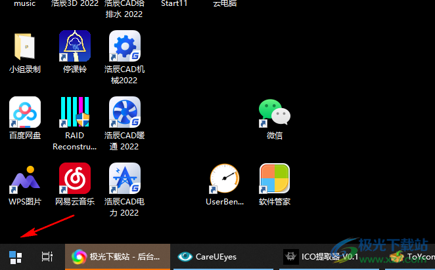Launch 软件管家 colorful tile icon

tap(275, 178)
